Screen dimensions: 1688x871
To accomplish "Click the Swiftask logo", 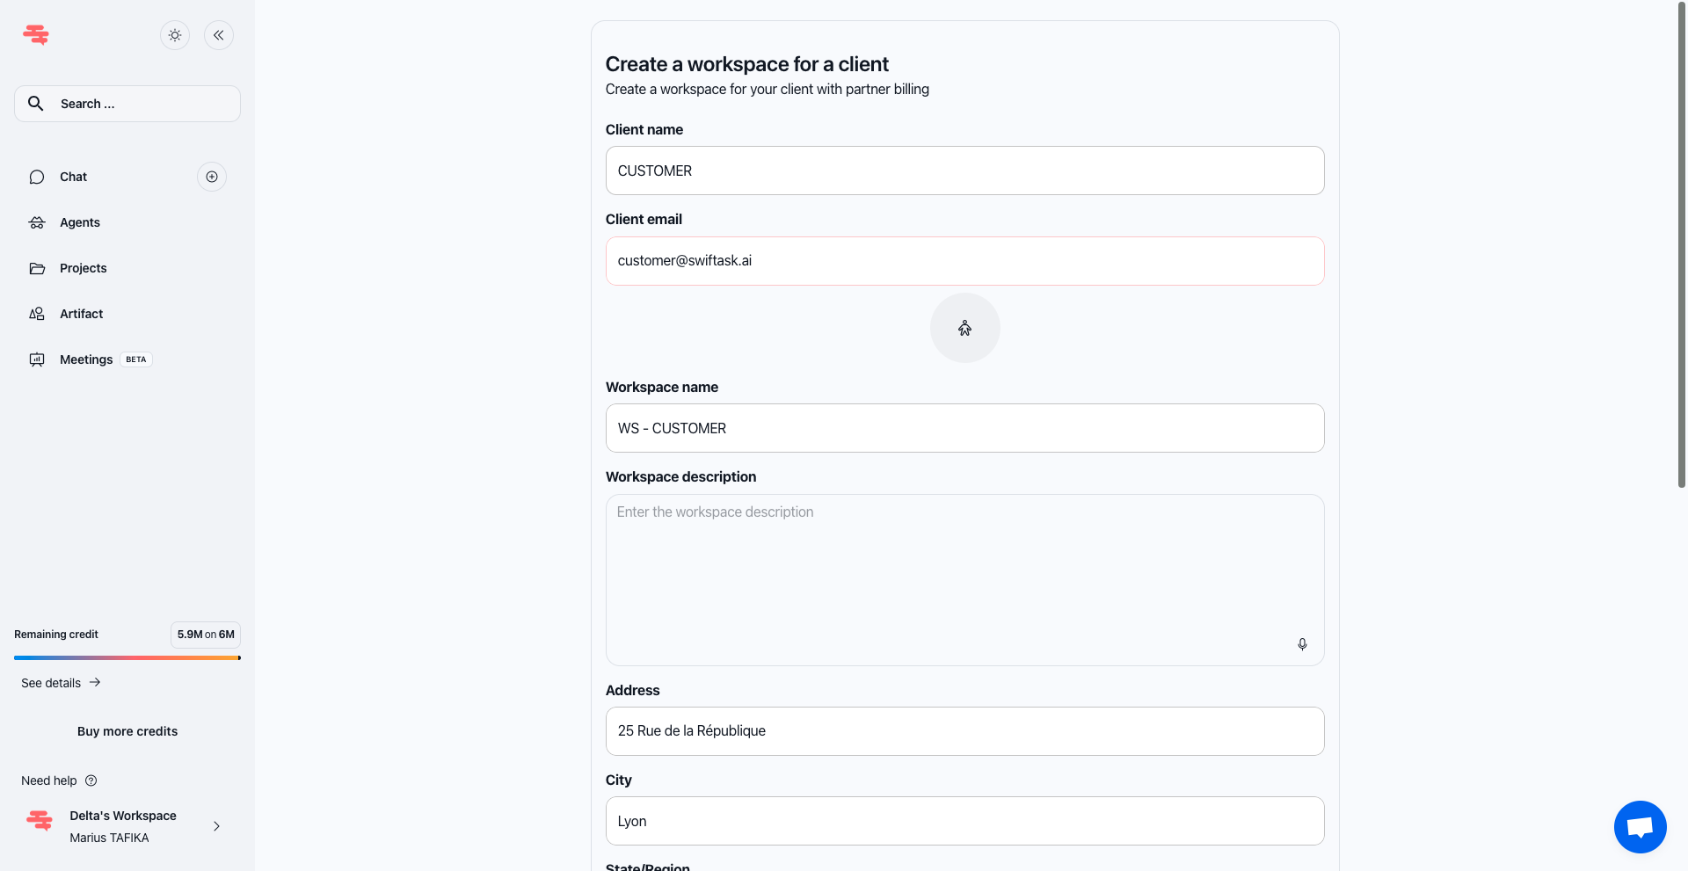I will (x=36, y=35).
